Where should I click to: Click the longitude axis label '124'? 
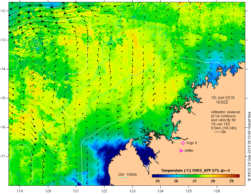pos(160,191)
